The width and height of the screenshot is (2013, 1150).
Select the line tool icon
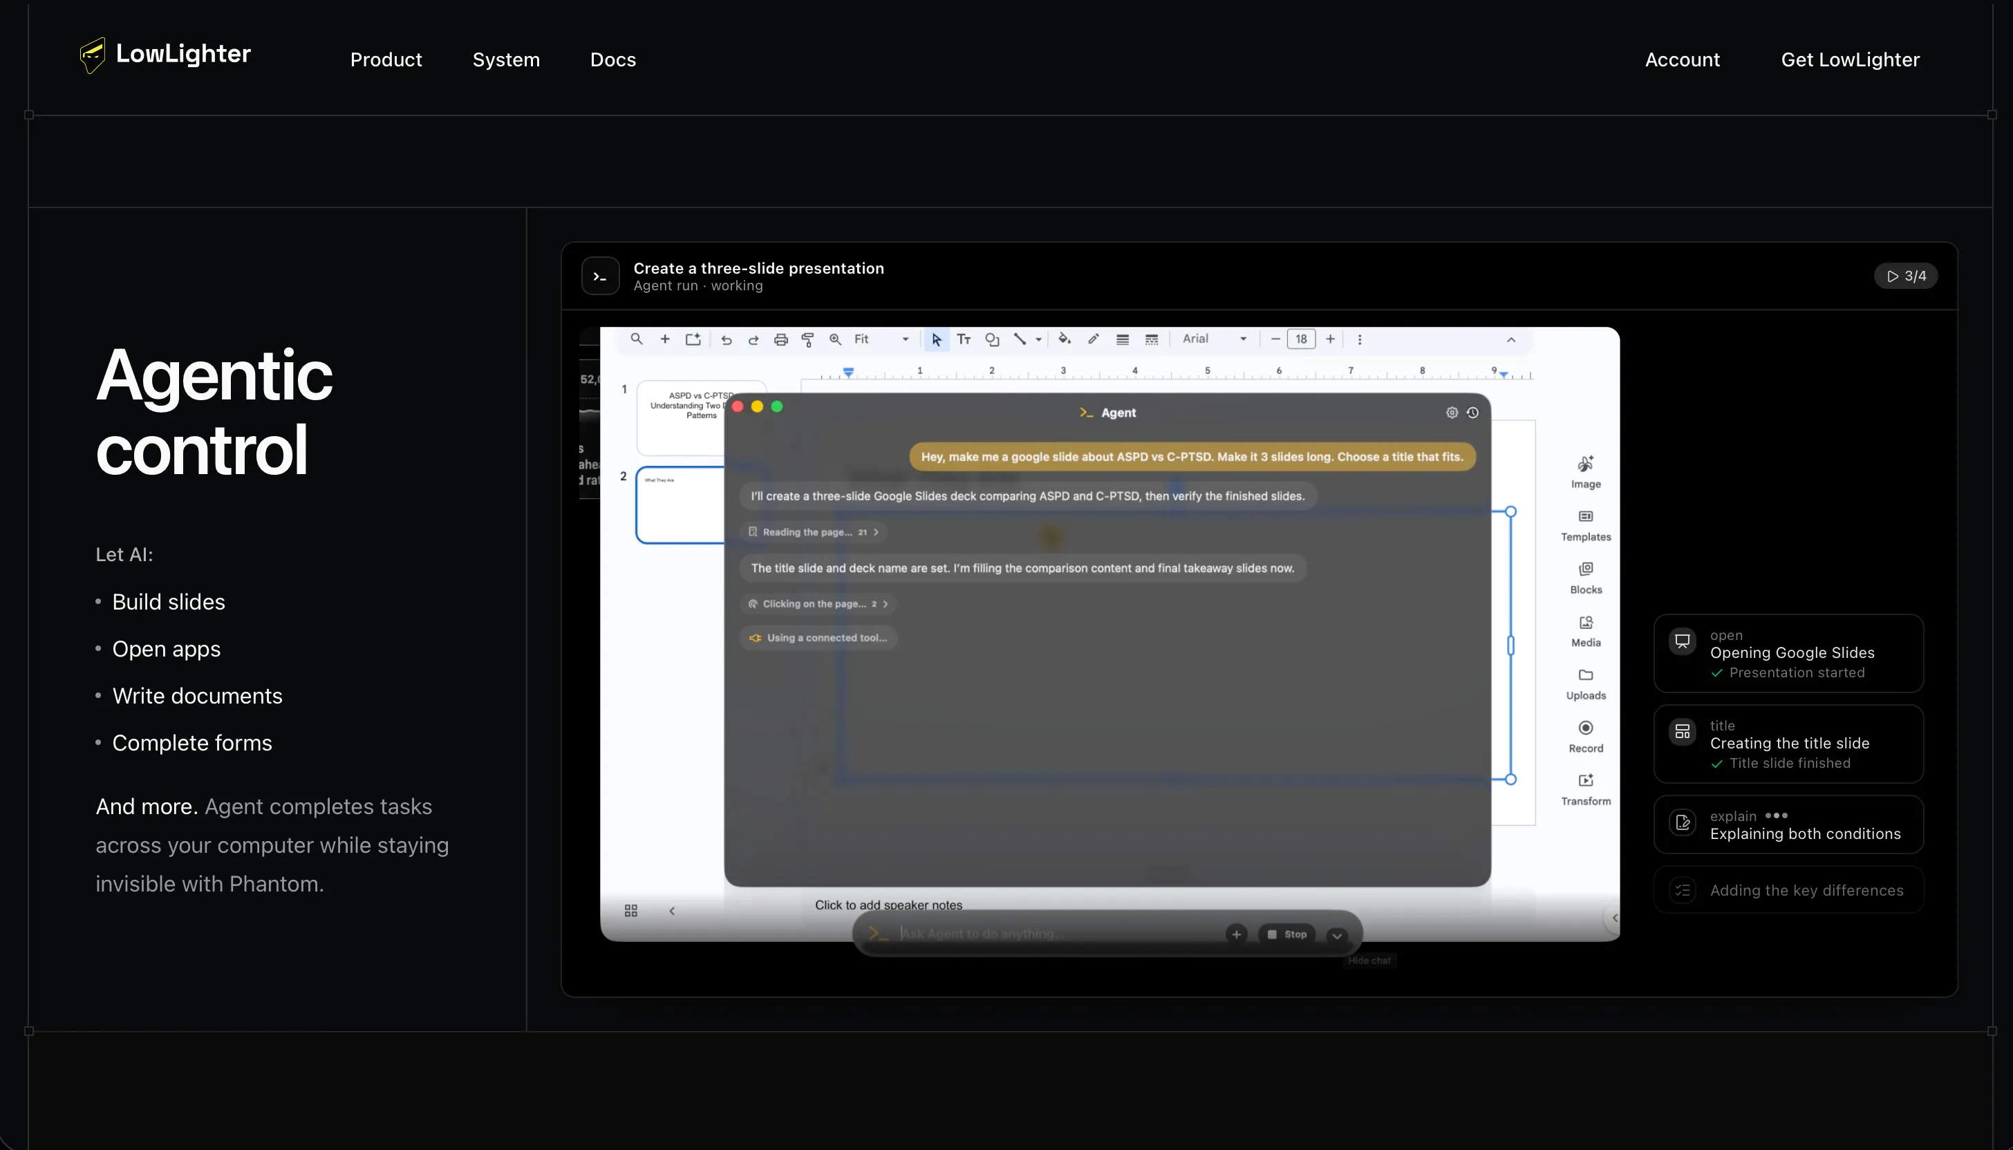coord(1020,339)
